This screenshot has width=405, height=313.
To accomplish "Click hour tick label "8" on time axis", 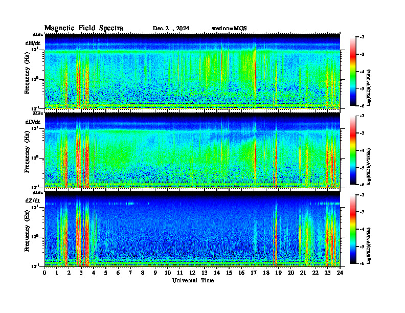I will pos(143,273).
